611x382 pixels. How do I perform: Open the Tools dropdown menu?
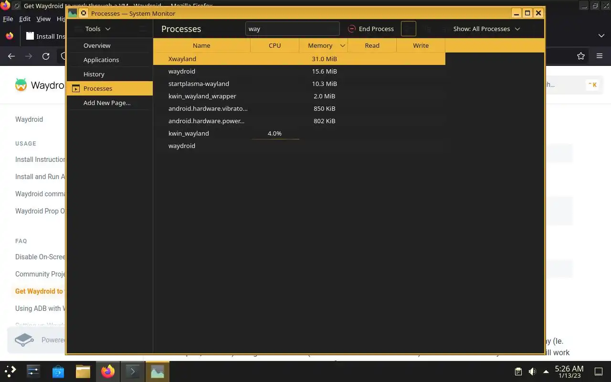tap(98, 29)
